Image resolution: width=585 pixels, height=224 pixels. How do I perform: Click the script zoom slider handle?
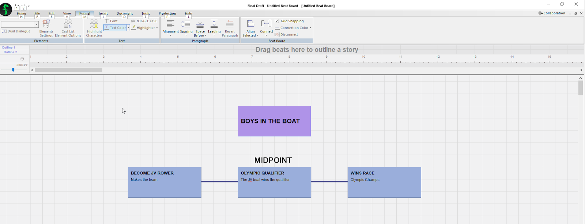tap(13, 69)
